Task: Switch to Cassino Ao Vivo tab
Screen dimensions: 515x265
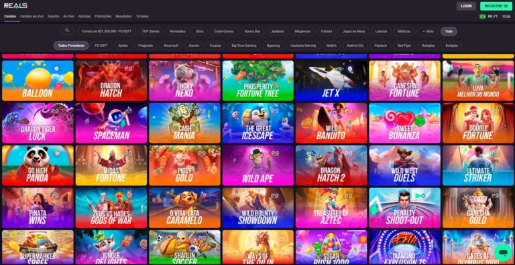Action: tap(32, 16)
